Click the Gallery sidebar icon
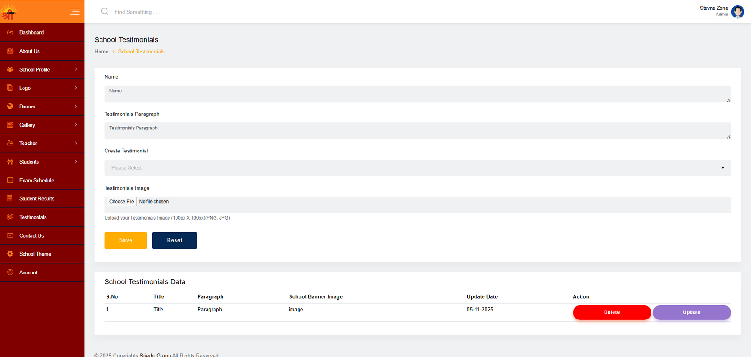The height and width of the screenshot is (357, 751). (10, 125)
